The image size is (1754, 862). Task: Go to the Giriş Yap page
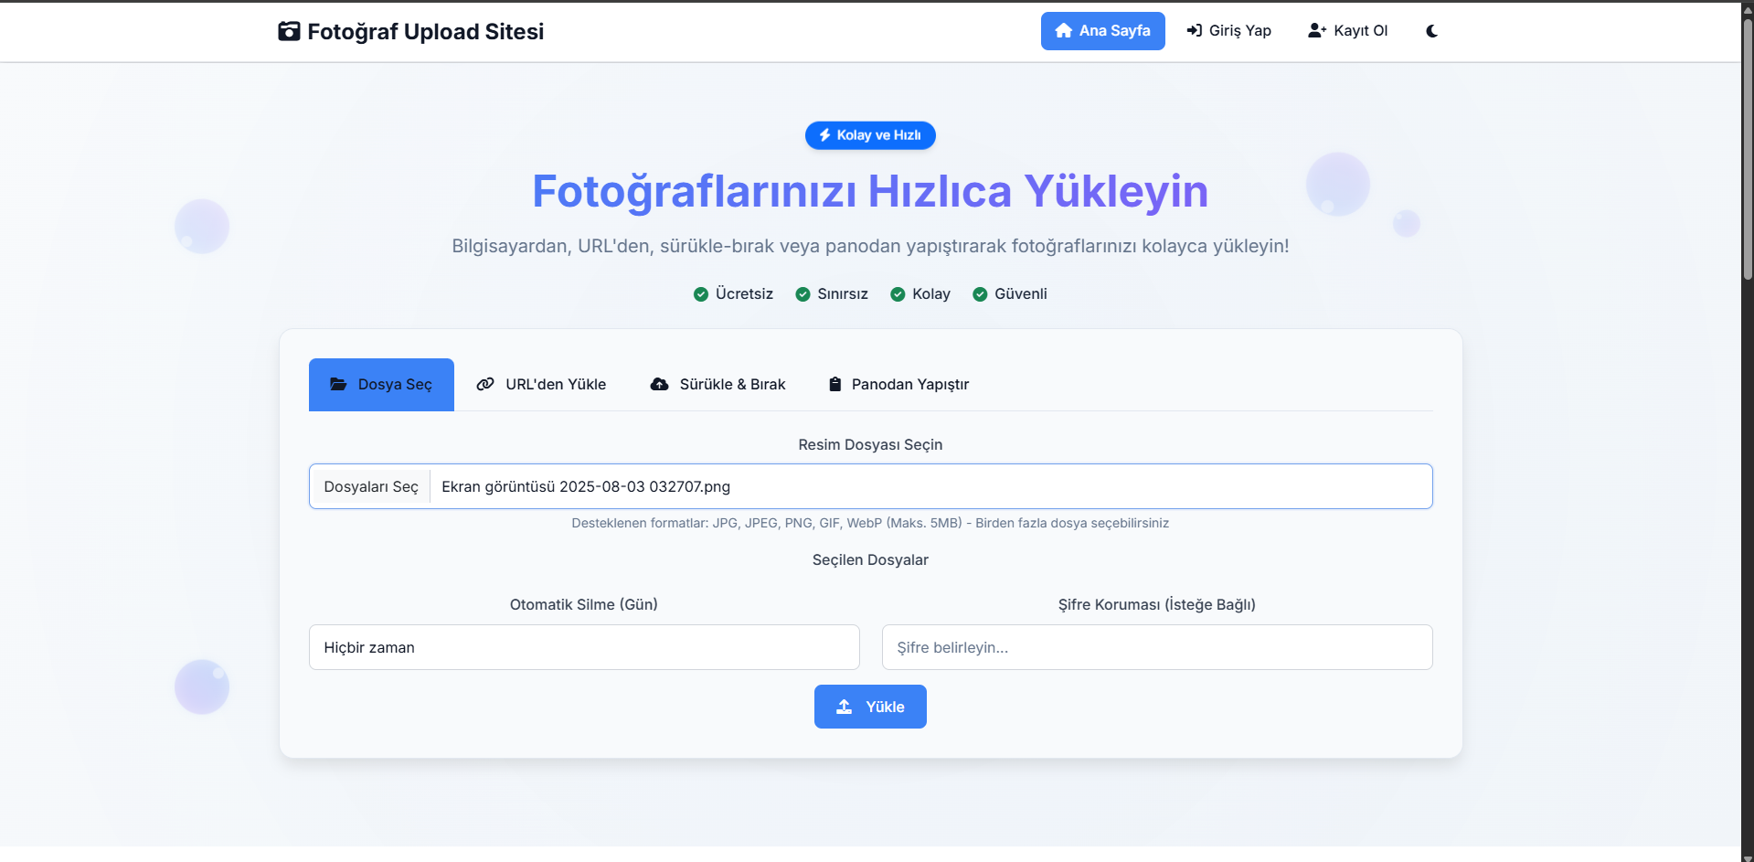pyautogui.click(x=1229, y=31)
